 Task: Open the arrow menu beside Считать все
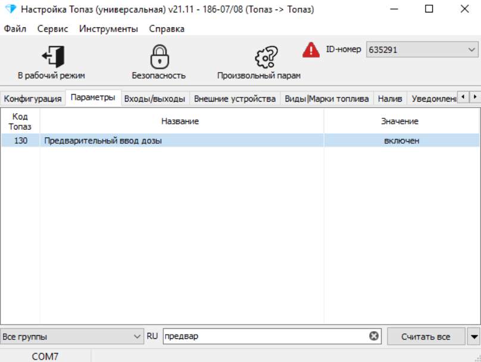[x=474, y=336]
